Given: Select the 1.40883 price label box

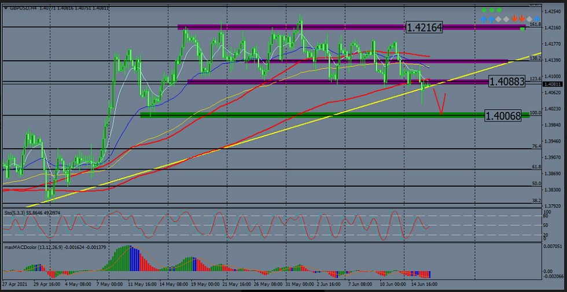Looking at the screenshot, I should pos(506,82).
